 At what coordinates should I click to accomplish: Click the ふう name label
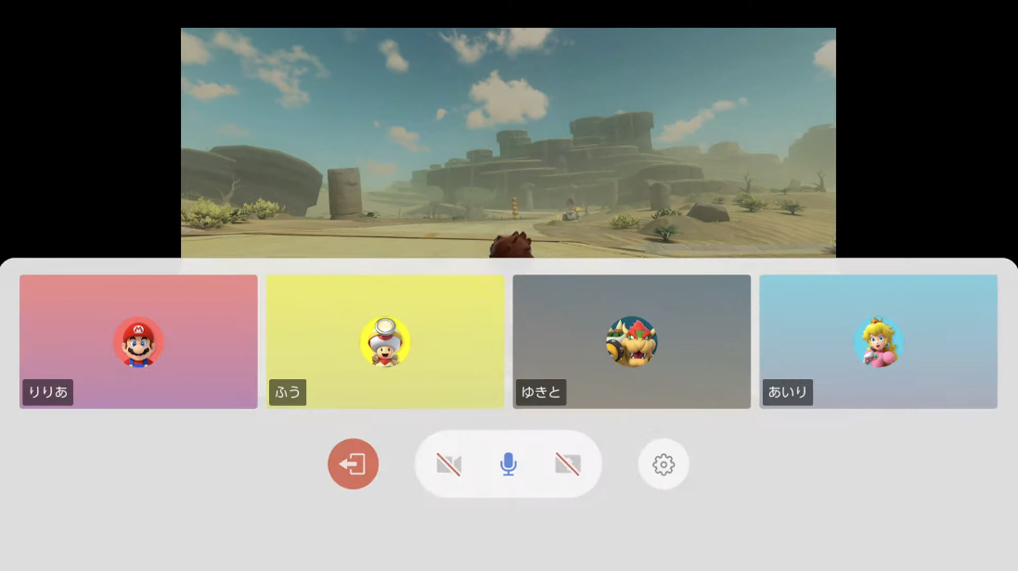(x=288, y=393)
